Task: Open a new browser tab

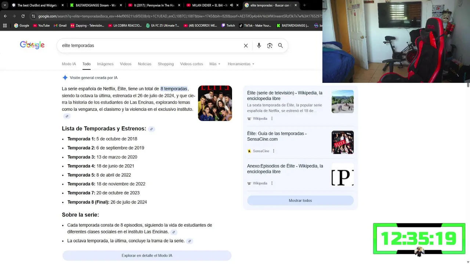Action: pyautogui.click(x=304, y=5)
